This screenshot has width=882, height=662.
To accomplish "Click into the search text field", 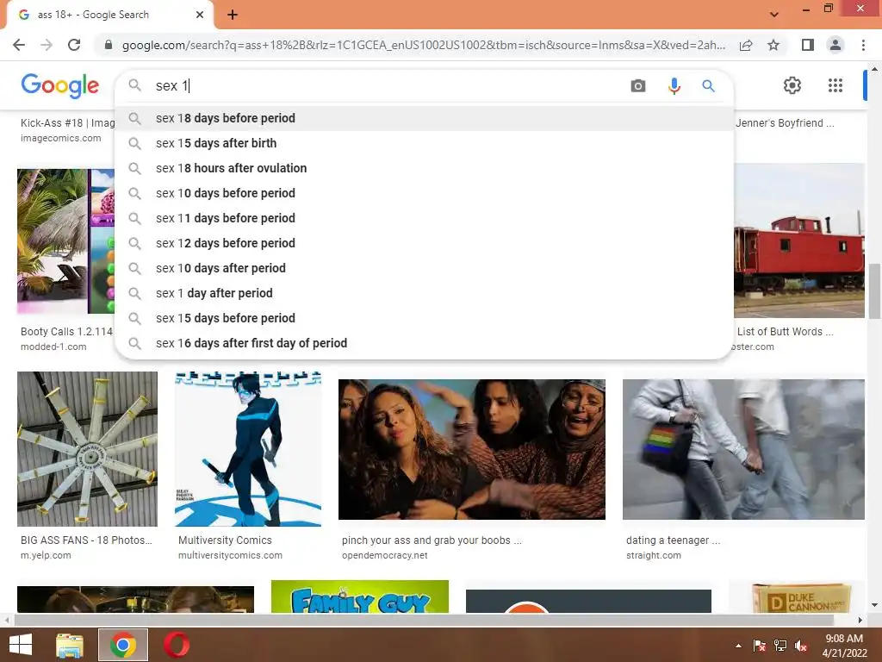I will coord(388,85).
